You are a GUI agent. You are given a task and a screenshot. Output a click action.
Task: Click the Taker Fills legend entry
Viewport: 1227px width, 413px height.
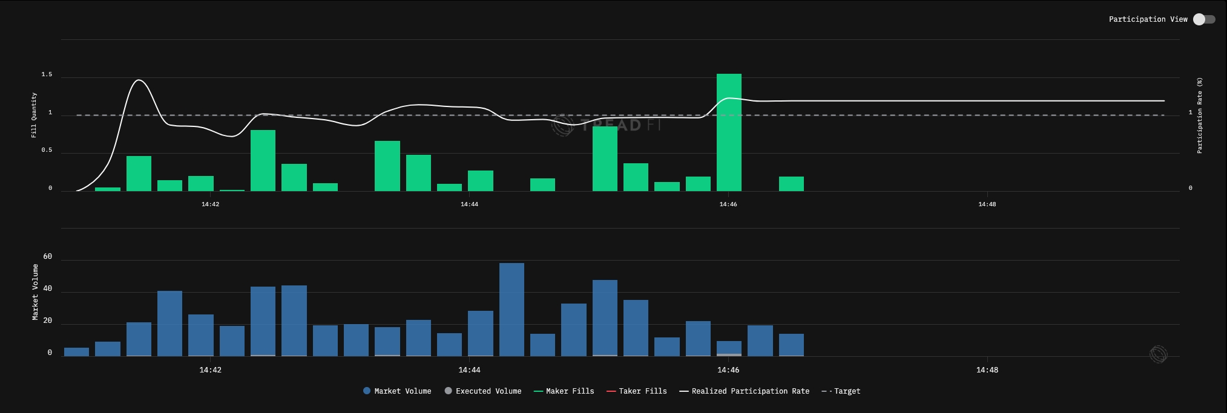[x=636, y=391]
